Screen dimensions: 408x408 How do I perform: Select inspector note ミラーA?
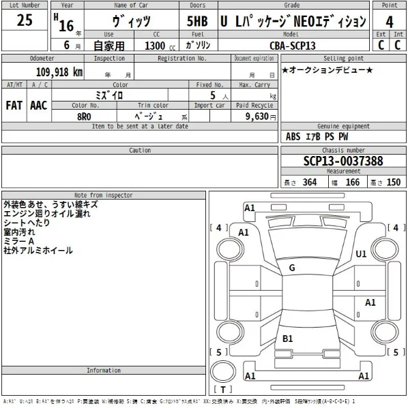pos(19,241)
